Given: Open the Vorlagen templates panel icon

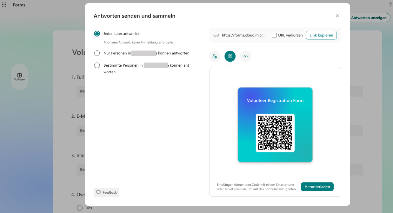Looking at the screenshot, I should click(x=19, y=77).
